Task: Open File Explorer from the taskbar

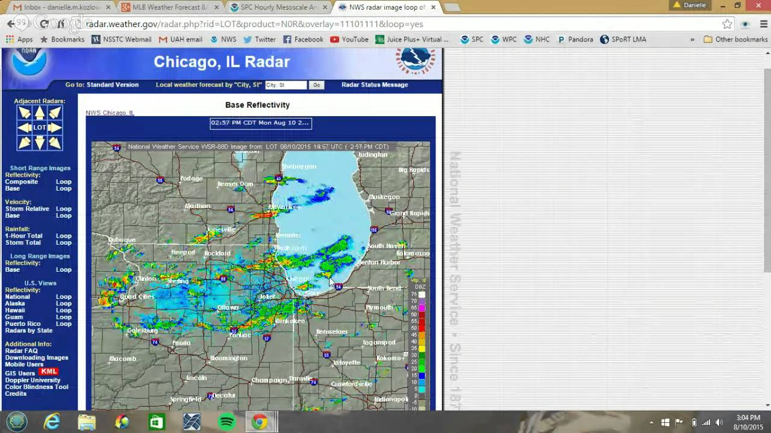Action: point(87,422)
